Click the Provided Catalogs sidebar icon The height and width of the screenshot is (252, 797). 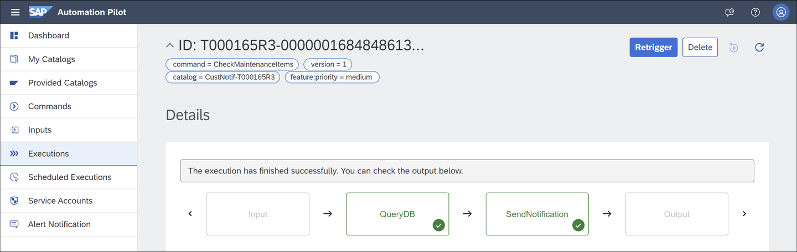(14, 83)
